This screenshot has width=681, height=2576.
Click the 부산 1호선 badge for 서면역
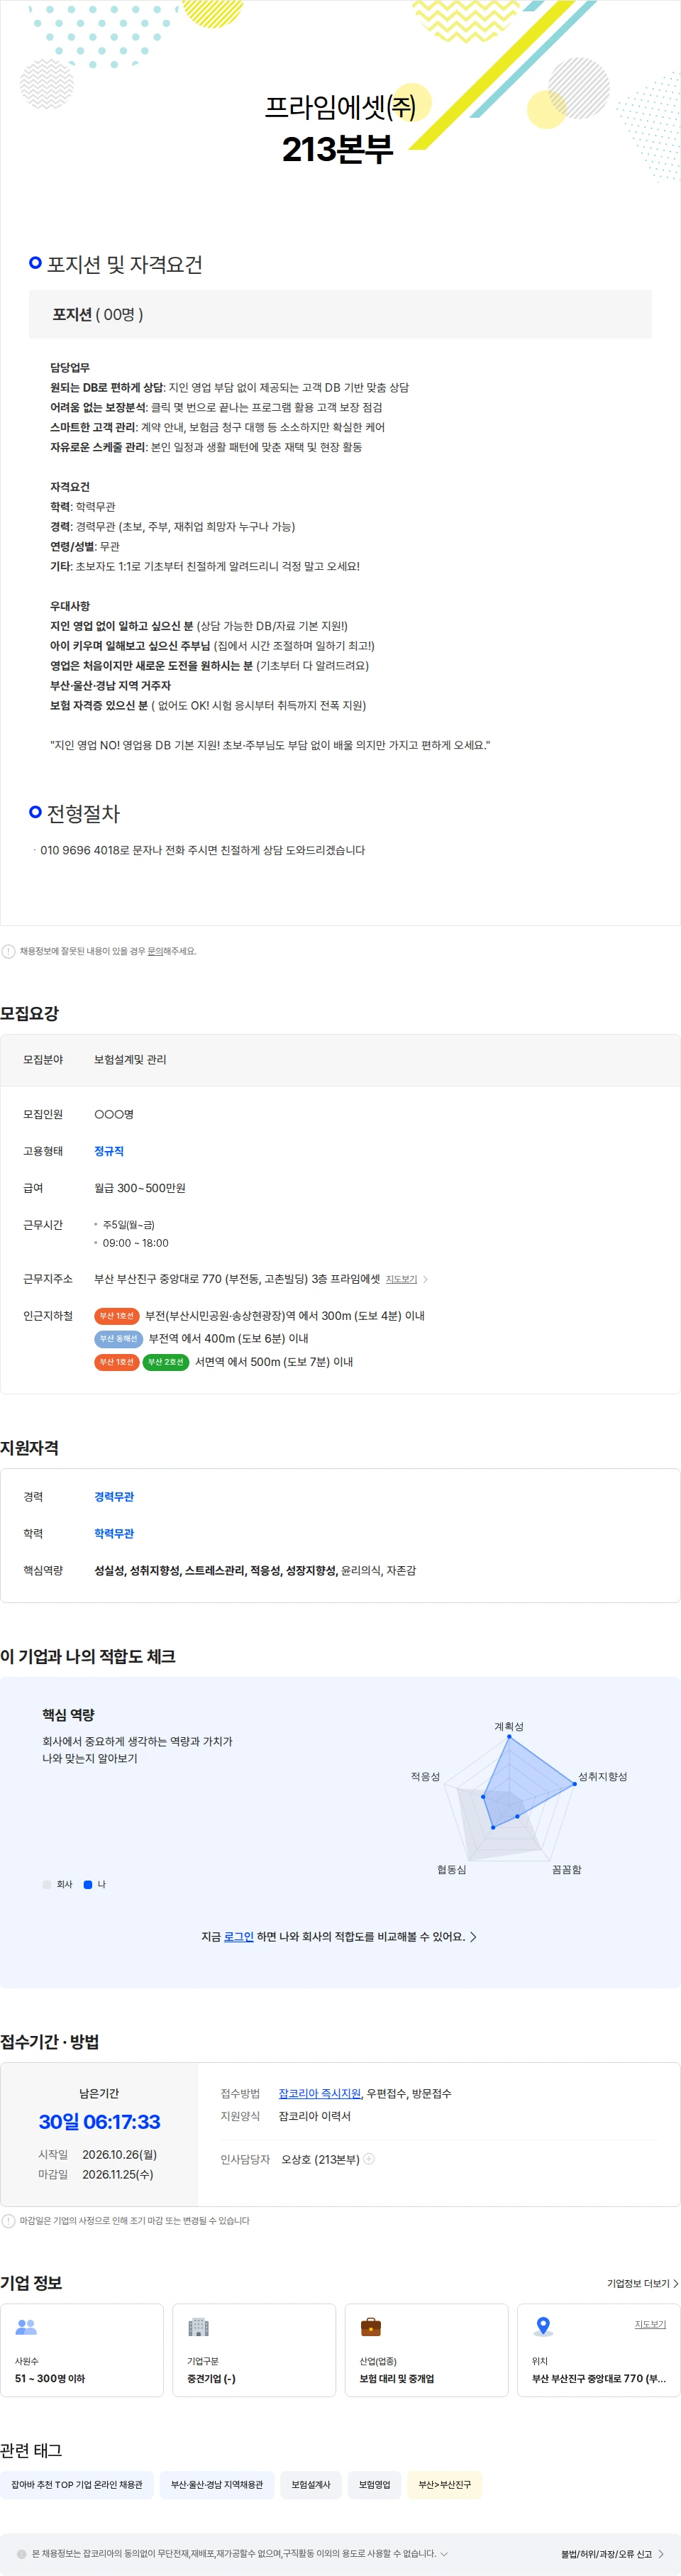pos(116,1361)
